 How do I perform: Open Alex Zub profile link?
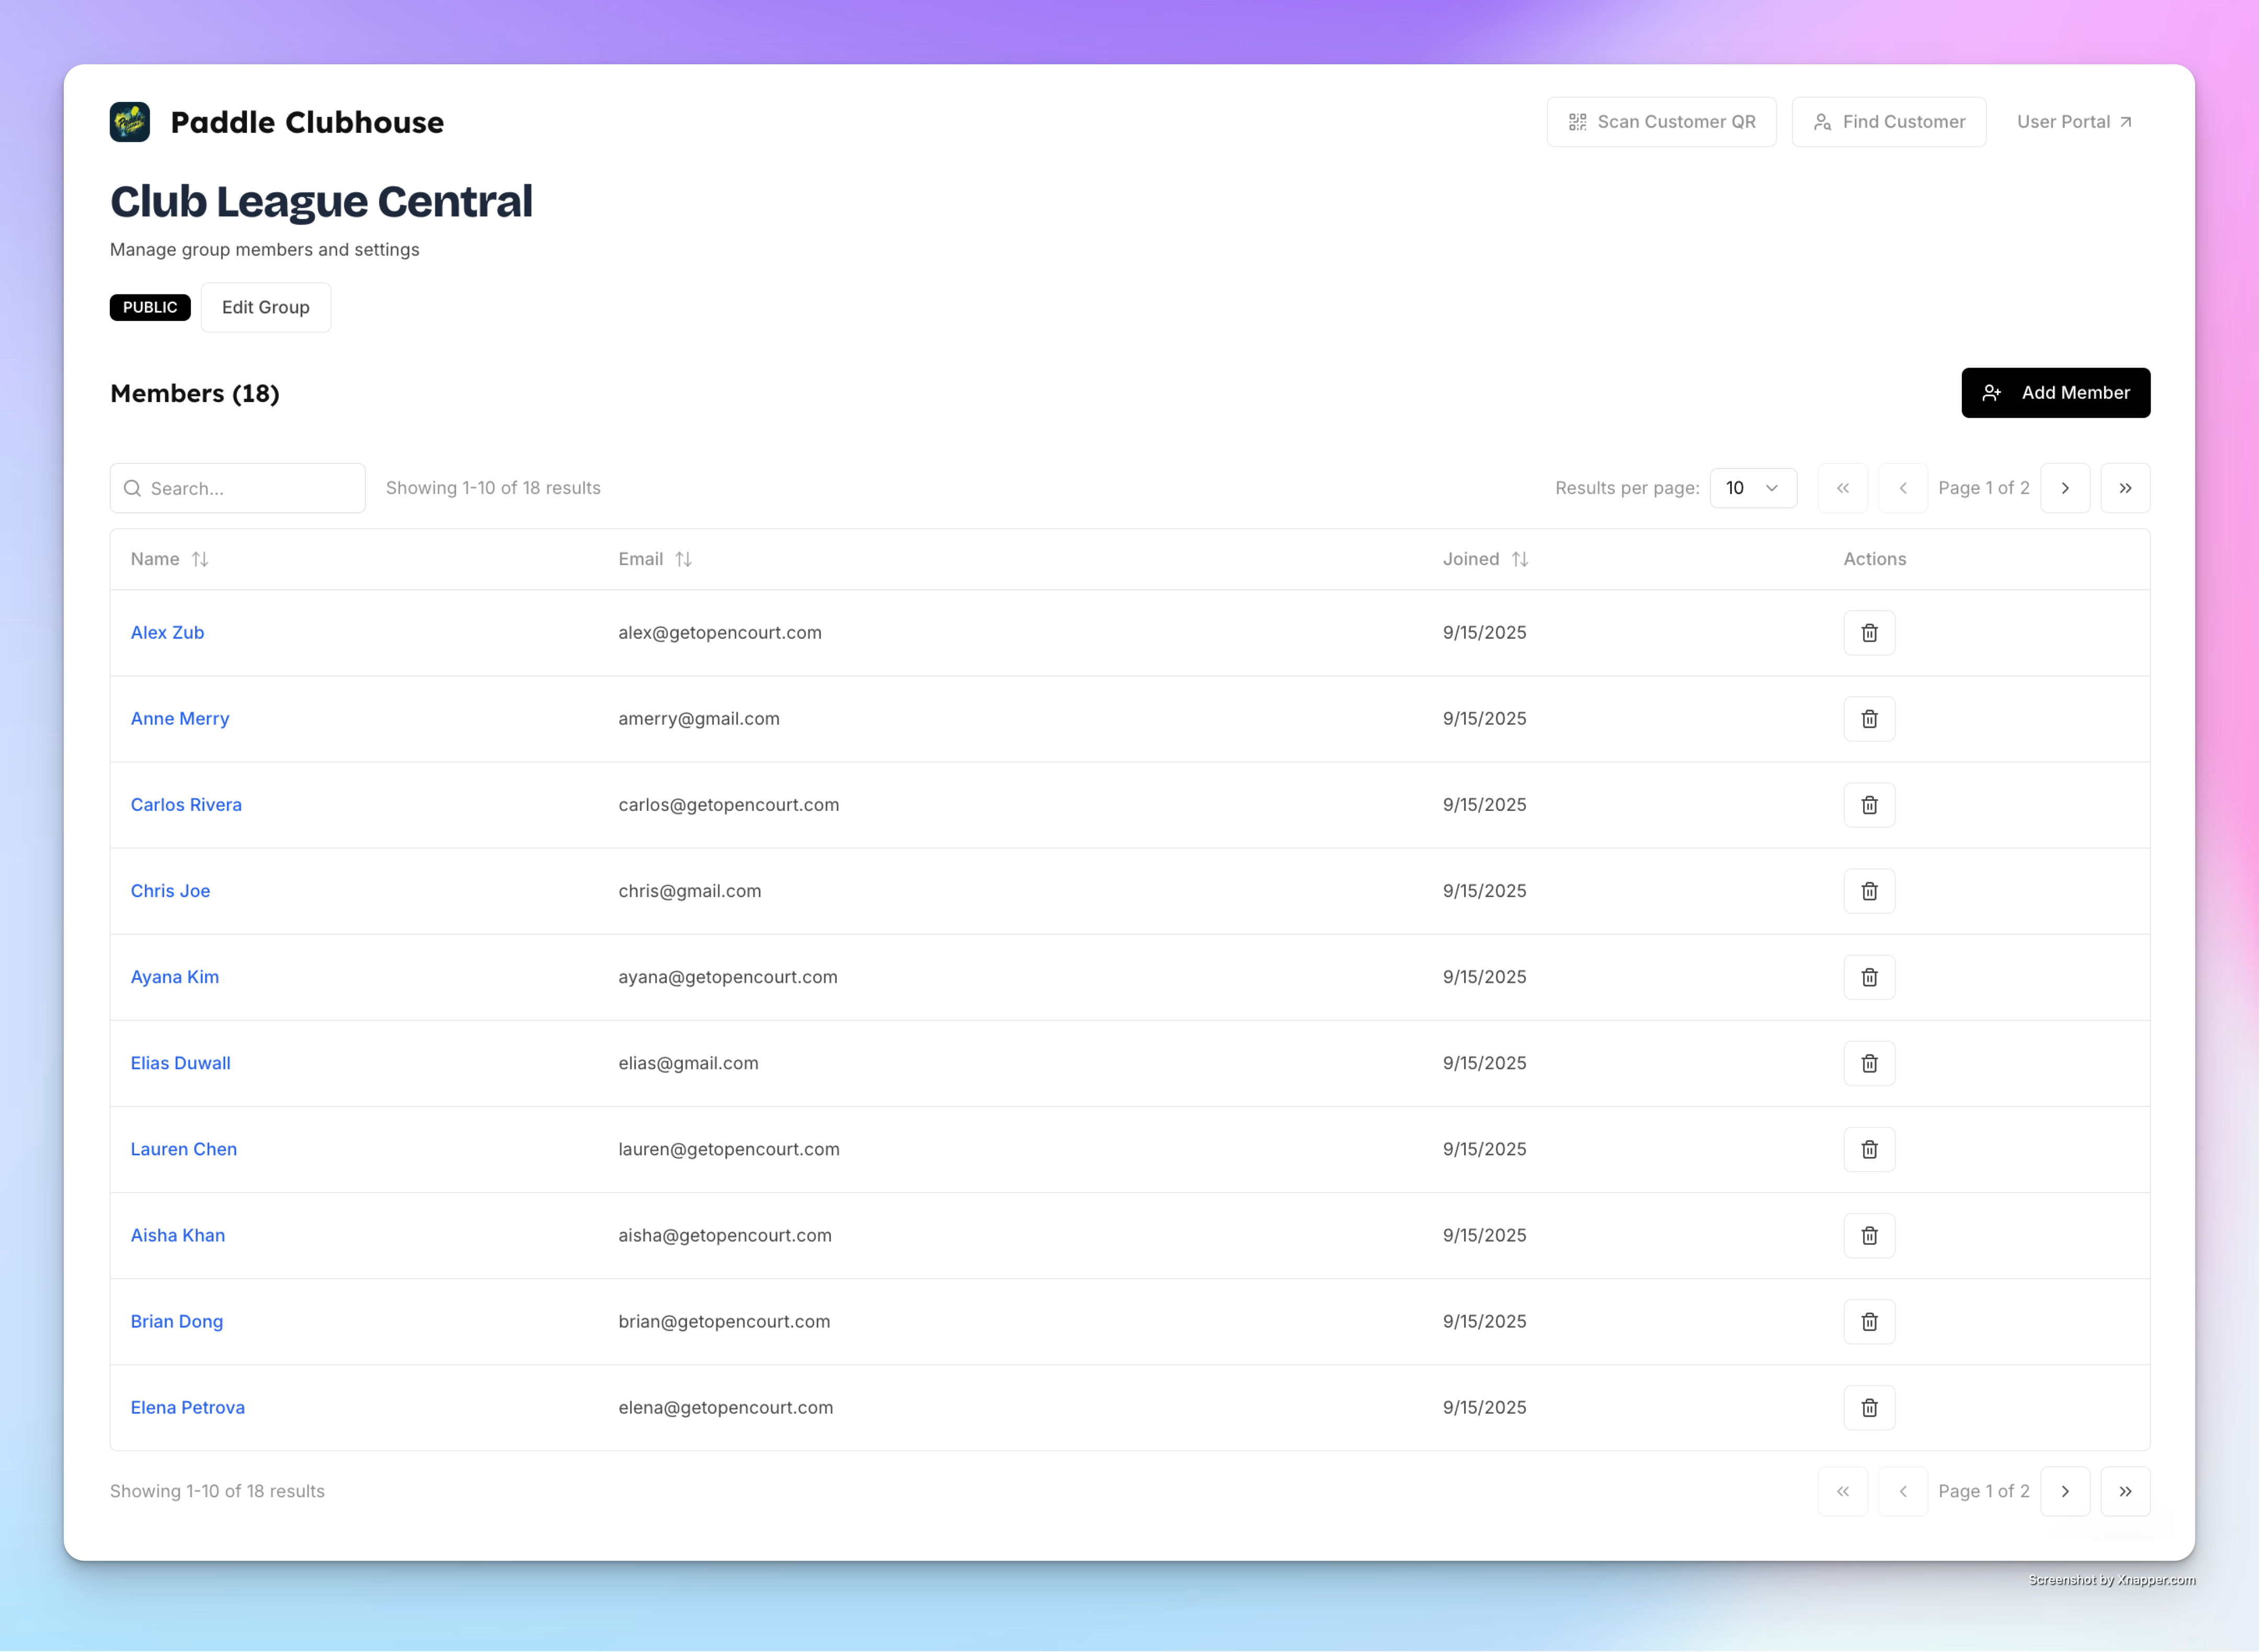point(167,633)
